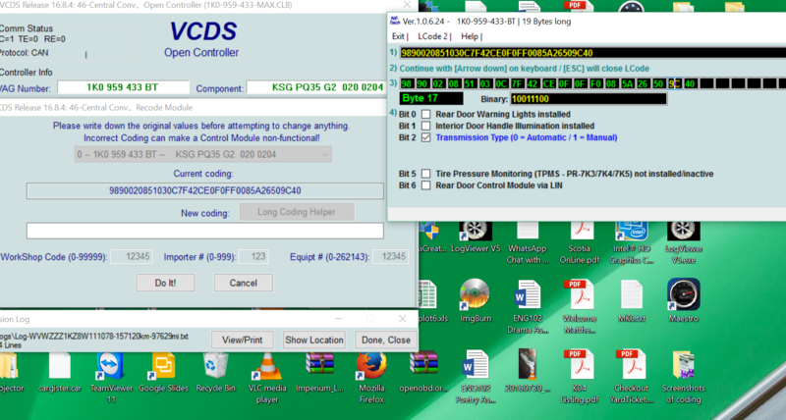The height and width of the screenshot is (420, 786).
Task: Select byte cell 98 in LCode
Action: 407,83
